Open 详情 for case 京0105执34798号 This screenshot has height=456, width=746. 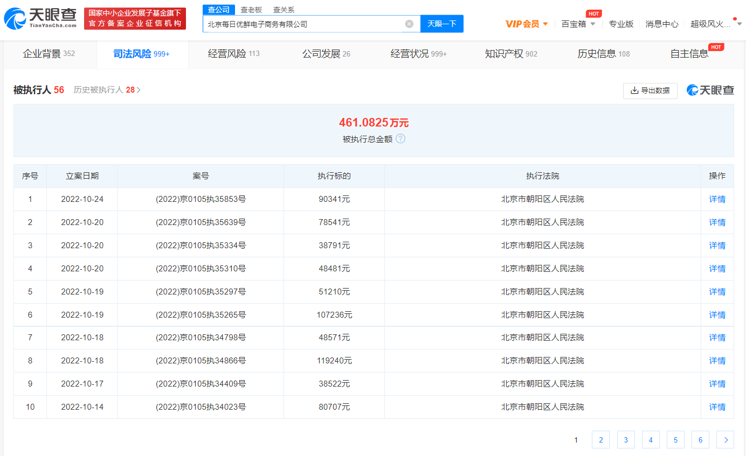click(717, 338)
